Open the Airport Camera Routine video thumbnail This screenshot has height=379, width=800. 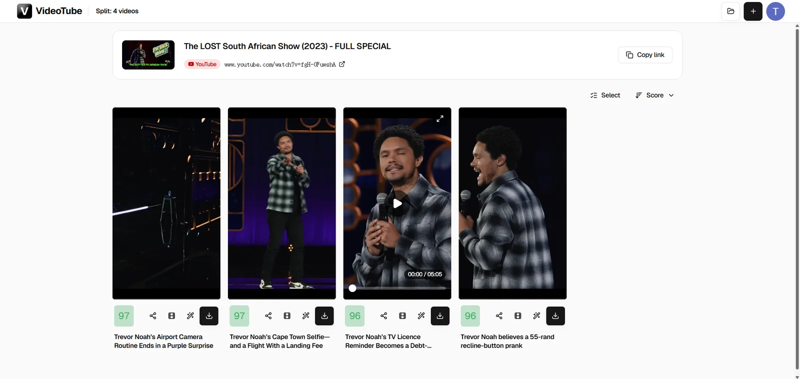click(x=166, y=203)
